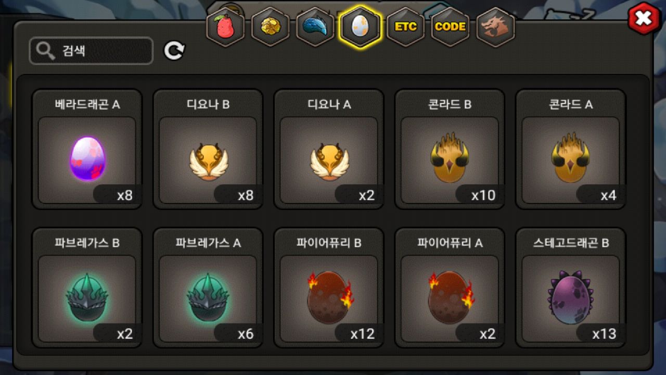Select the 파브레가스 A egg
Screen dimensions: 666x375
(x=208, y=287)
